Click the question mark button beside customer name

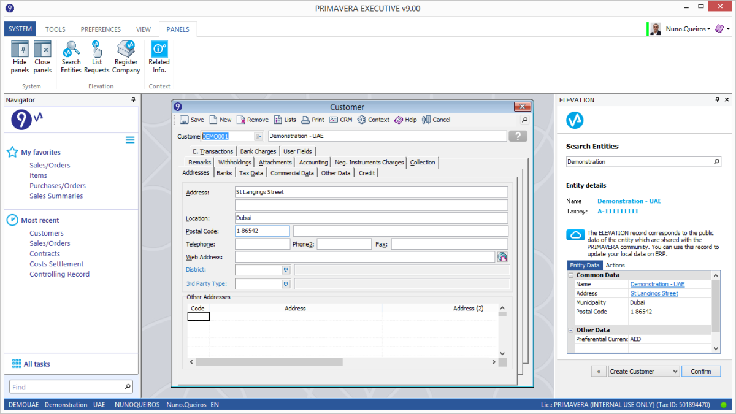click(518, 136)
